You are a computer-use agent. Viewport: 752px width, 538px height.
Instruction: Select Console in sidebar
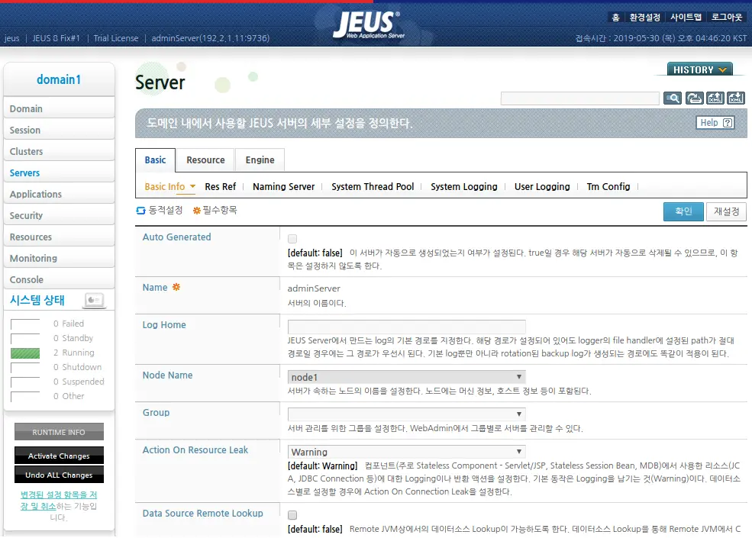59,279
